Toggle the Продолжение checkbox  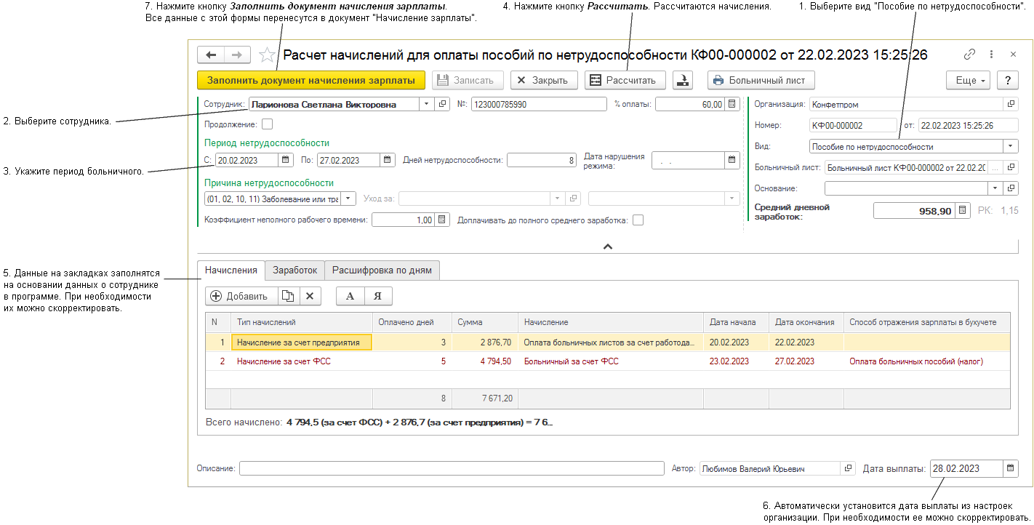click(267, 124)
